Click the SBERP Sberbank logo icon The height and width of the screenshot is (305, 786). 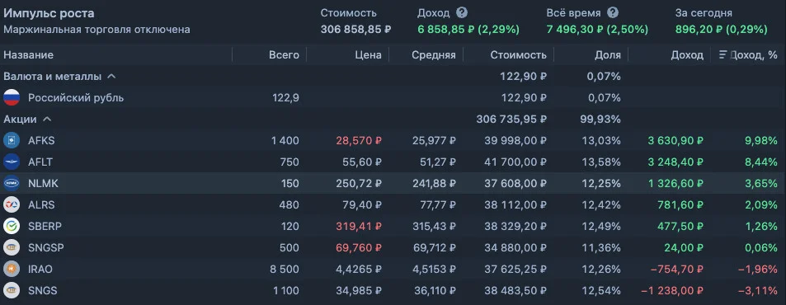pyautogui.click(x=12, y=227)
